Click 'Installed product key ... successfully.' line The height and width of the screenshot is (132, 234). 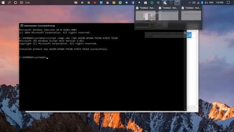[64, 49]
